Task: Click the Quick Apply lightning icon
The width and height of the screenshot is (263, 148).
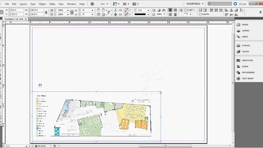Action: 261,12
